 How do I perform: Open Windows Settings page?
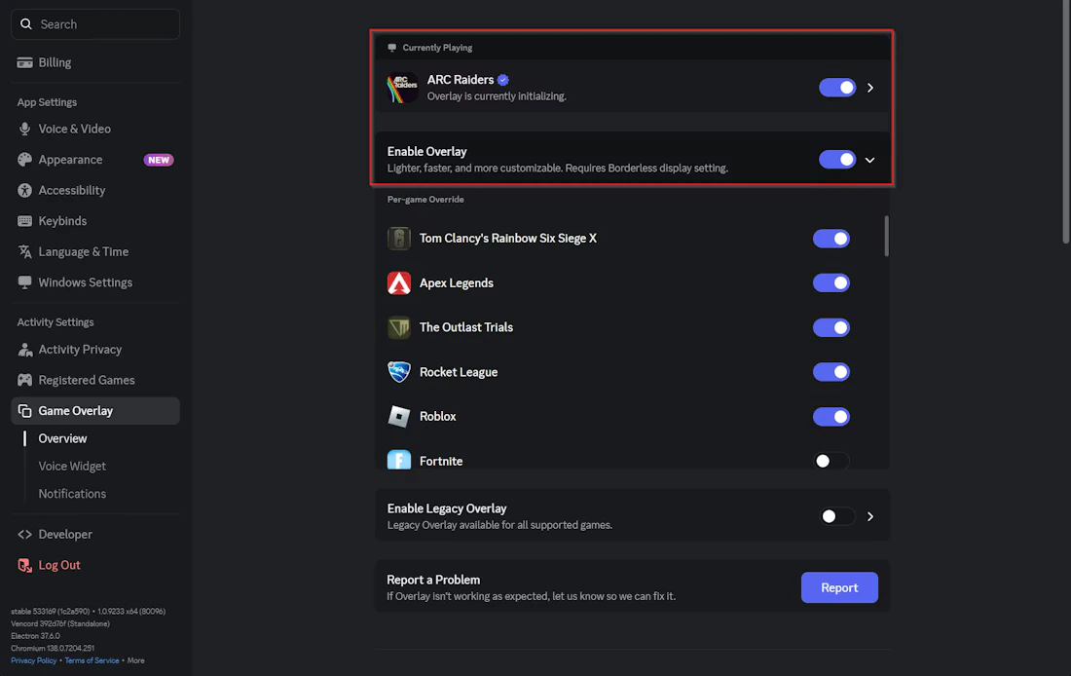coord(95,282)
